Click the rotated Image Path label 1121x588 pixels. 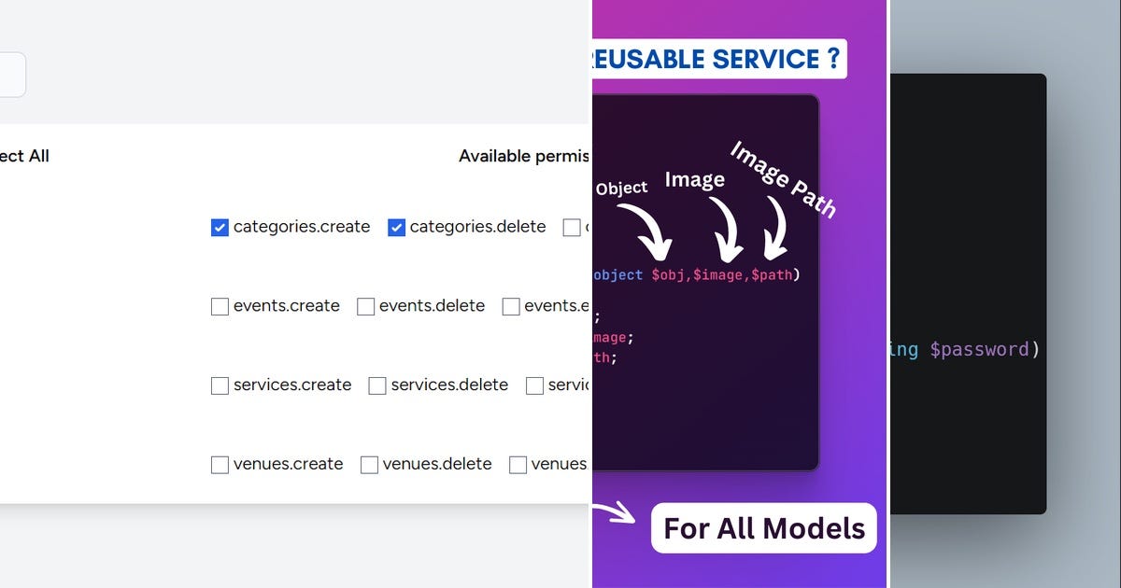click(x=783, y=178)
